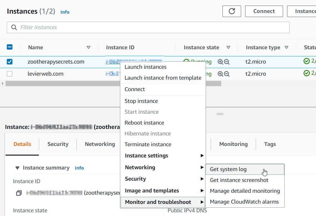Image resolution: width=316 pixels, height=216 pixels.
Task: Choose Reboot instance menu item
Action: (x=163, y=123)
